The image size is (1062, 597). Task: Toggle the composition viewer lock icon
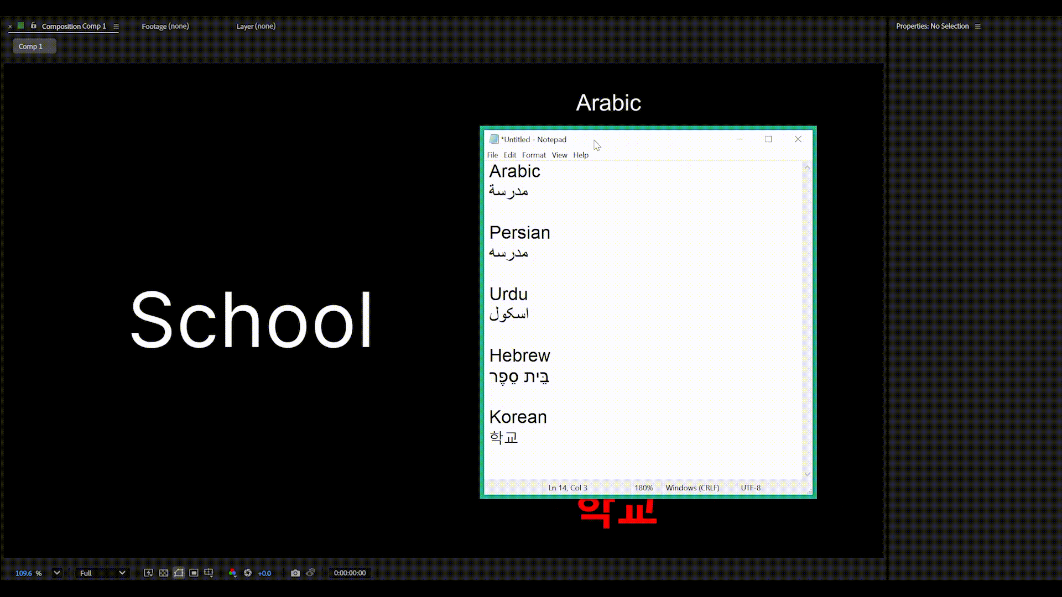(33, 25)
